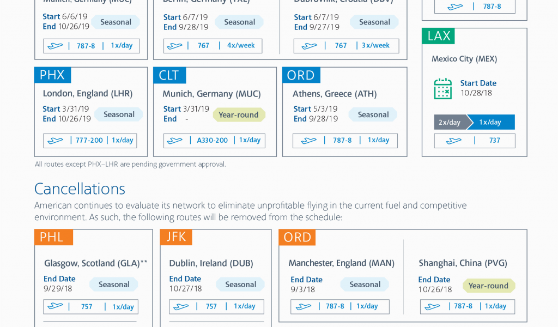Click the Seasonal badge in the Glasgow card
The width and height of the screenshot is (558, 327).
click(x=114, y=284)
